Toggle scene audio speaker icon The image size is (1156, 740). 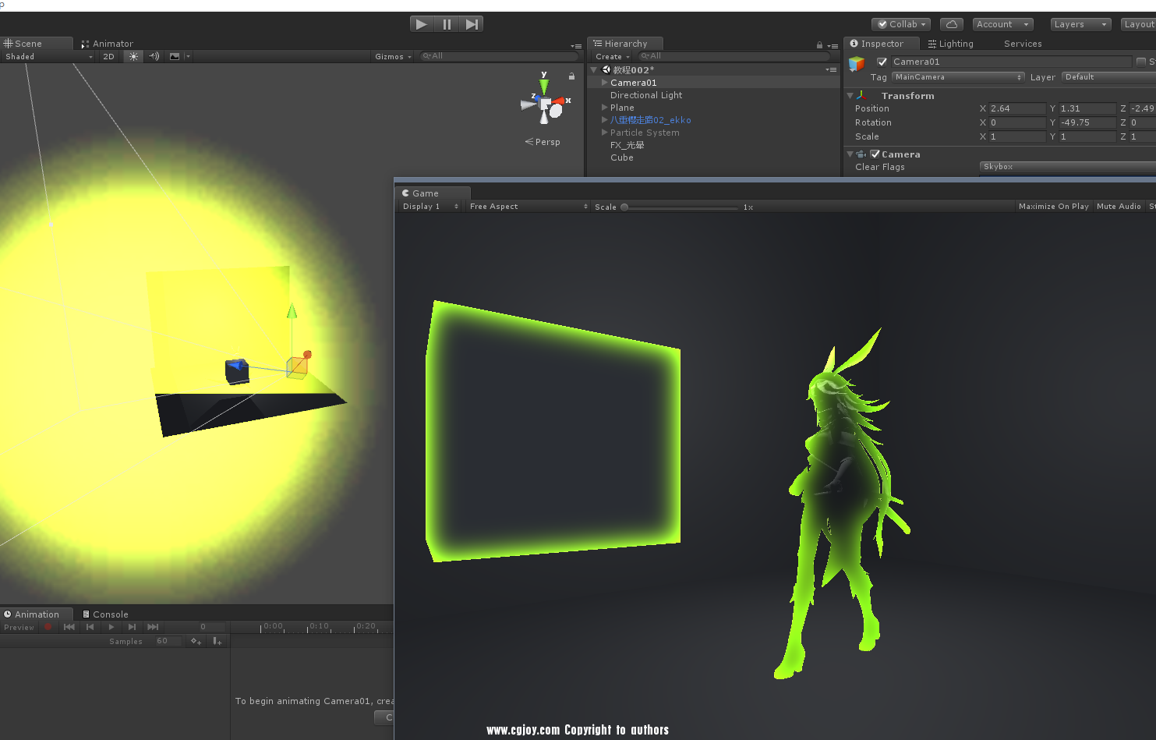(x=154, y=56)
